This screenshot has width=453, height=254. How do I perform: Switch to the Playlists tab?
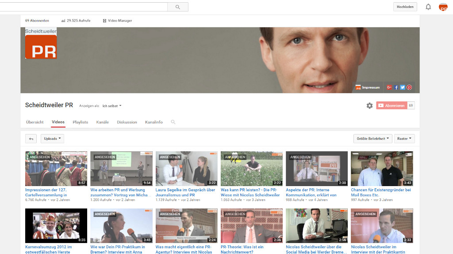coord(80,122)
